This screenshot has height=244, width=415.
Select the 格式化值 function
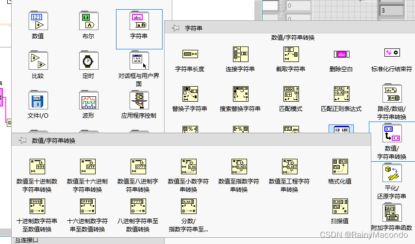340,167
